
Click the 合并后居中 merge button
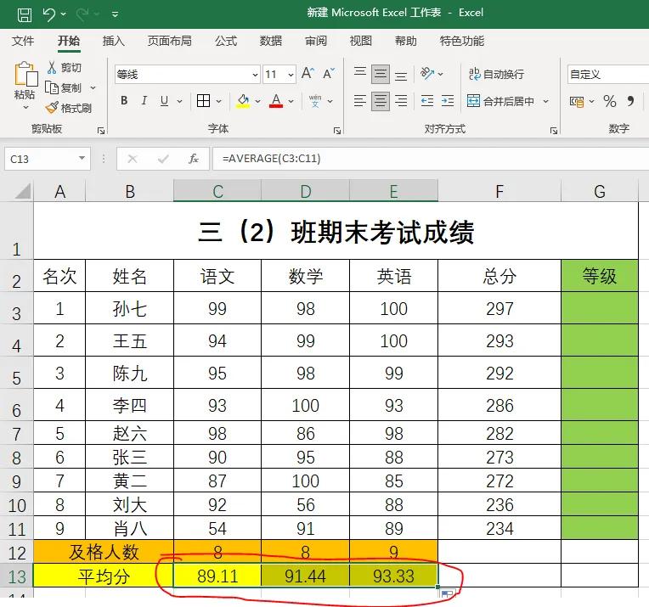pos(500,101)
